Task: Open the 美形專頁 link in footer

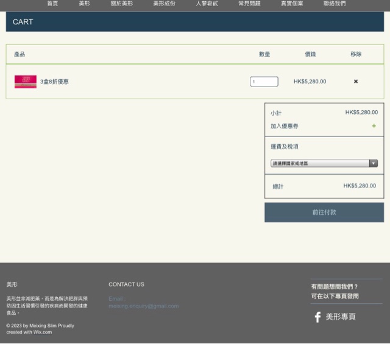Action: click(x=340, y=317)
